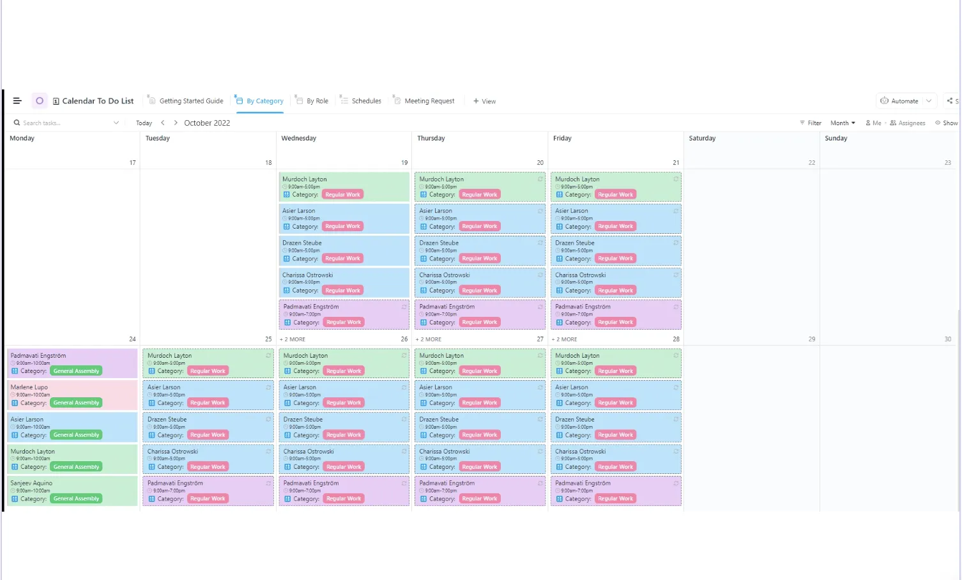This screenshot has width=962, height=580.
Task: Expand +2 MORE on Wednesday 19
Action: click(293, 339)
